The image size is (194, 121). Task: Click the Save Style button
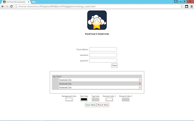pyautogui.click(x=91, y=105)
